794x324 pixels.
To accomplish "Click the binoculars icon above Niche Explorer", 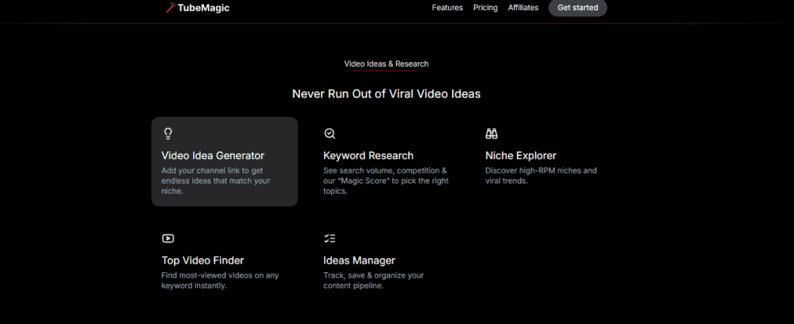I will tap(492, 133).
